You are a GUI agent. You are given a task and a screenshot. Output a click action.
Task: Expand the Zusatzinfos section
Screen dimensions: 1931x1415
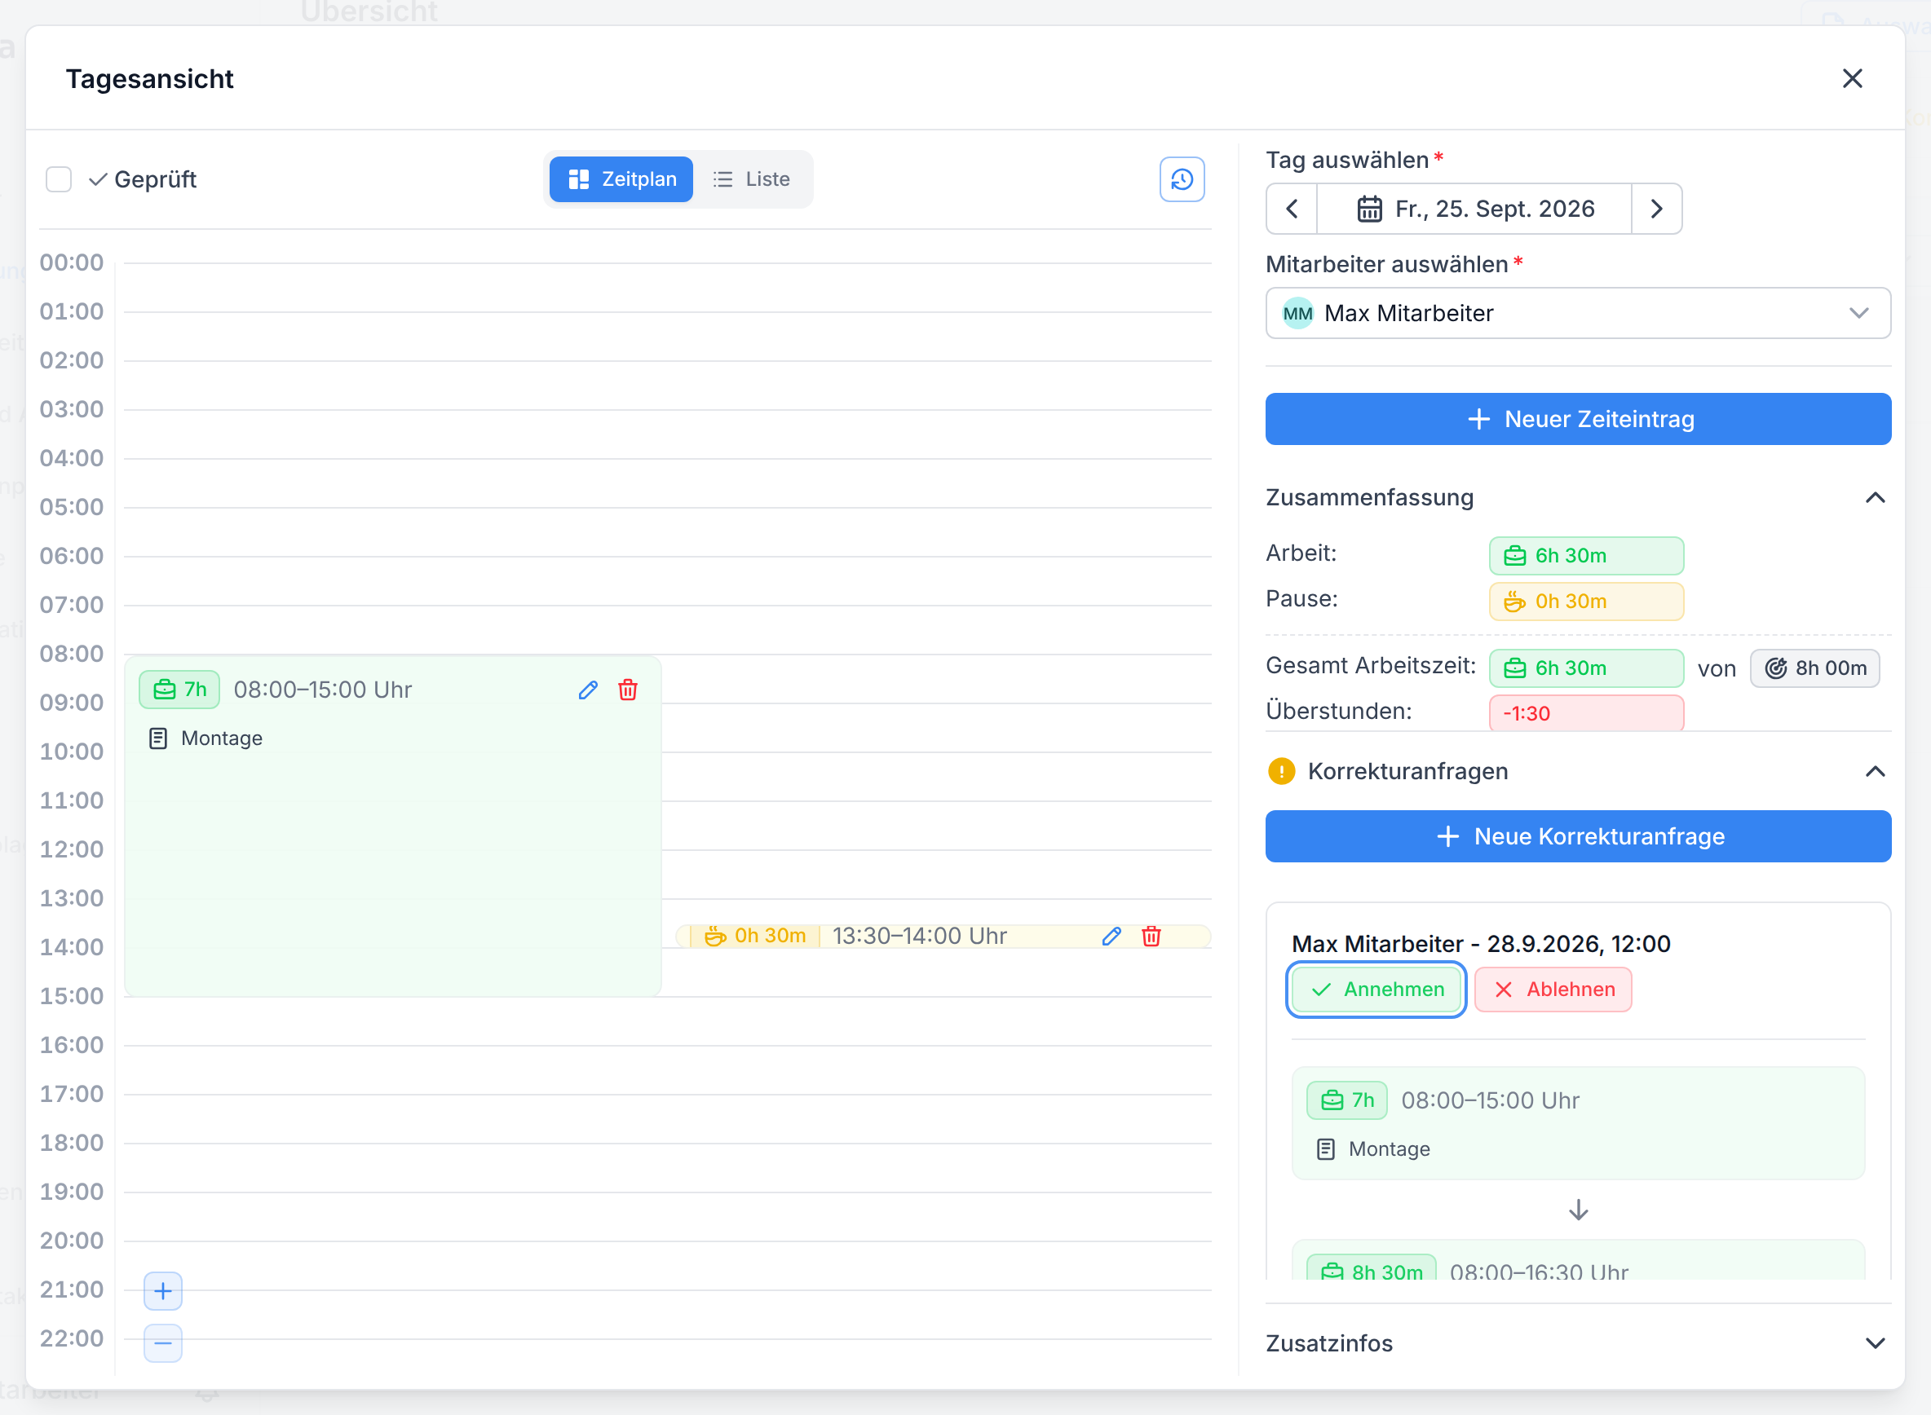point(1875,1343)
